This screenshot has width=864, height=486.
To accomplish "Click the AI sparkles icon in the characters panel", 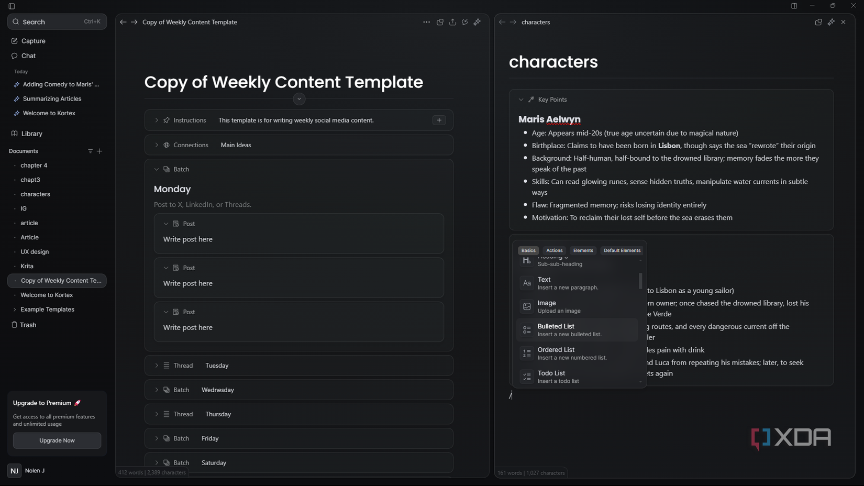I will tap(831, 22).
